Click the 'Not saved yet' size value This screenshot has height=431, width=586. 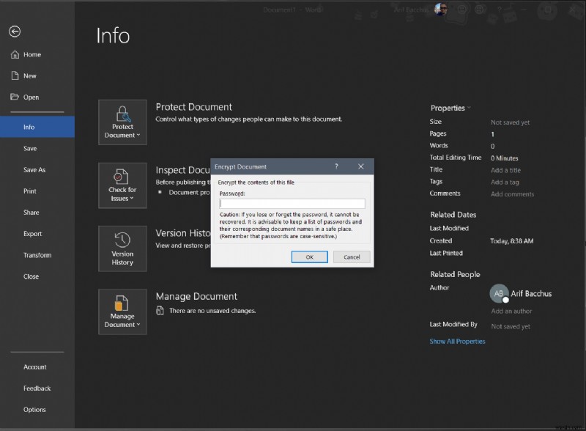510,122
